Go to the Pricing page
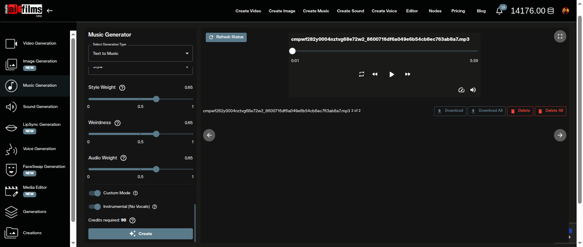 (x=458, y=11)
